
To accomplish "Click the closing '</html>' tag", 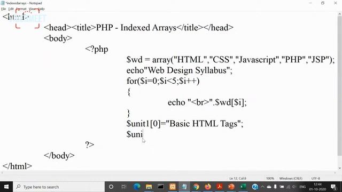I will coord(17,166).
